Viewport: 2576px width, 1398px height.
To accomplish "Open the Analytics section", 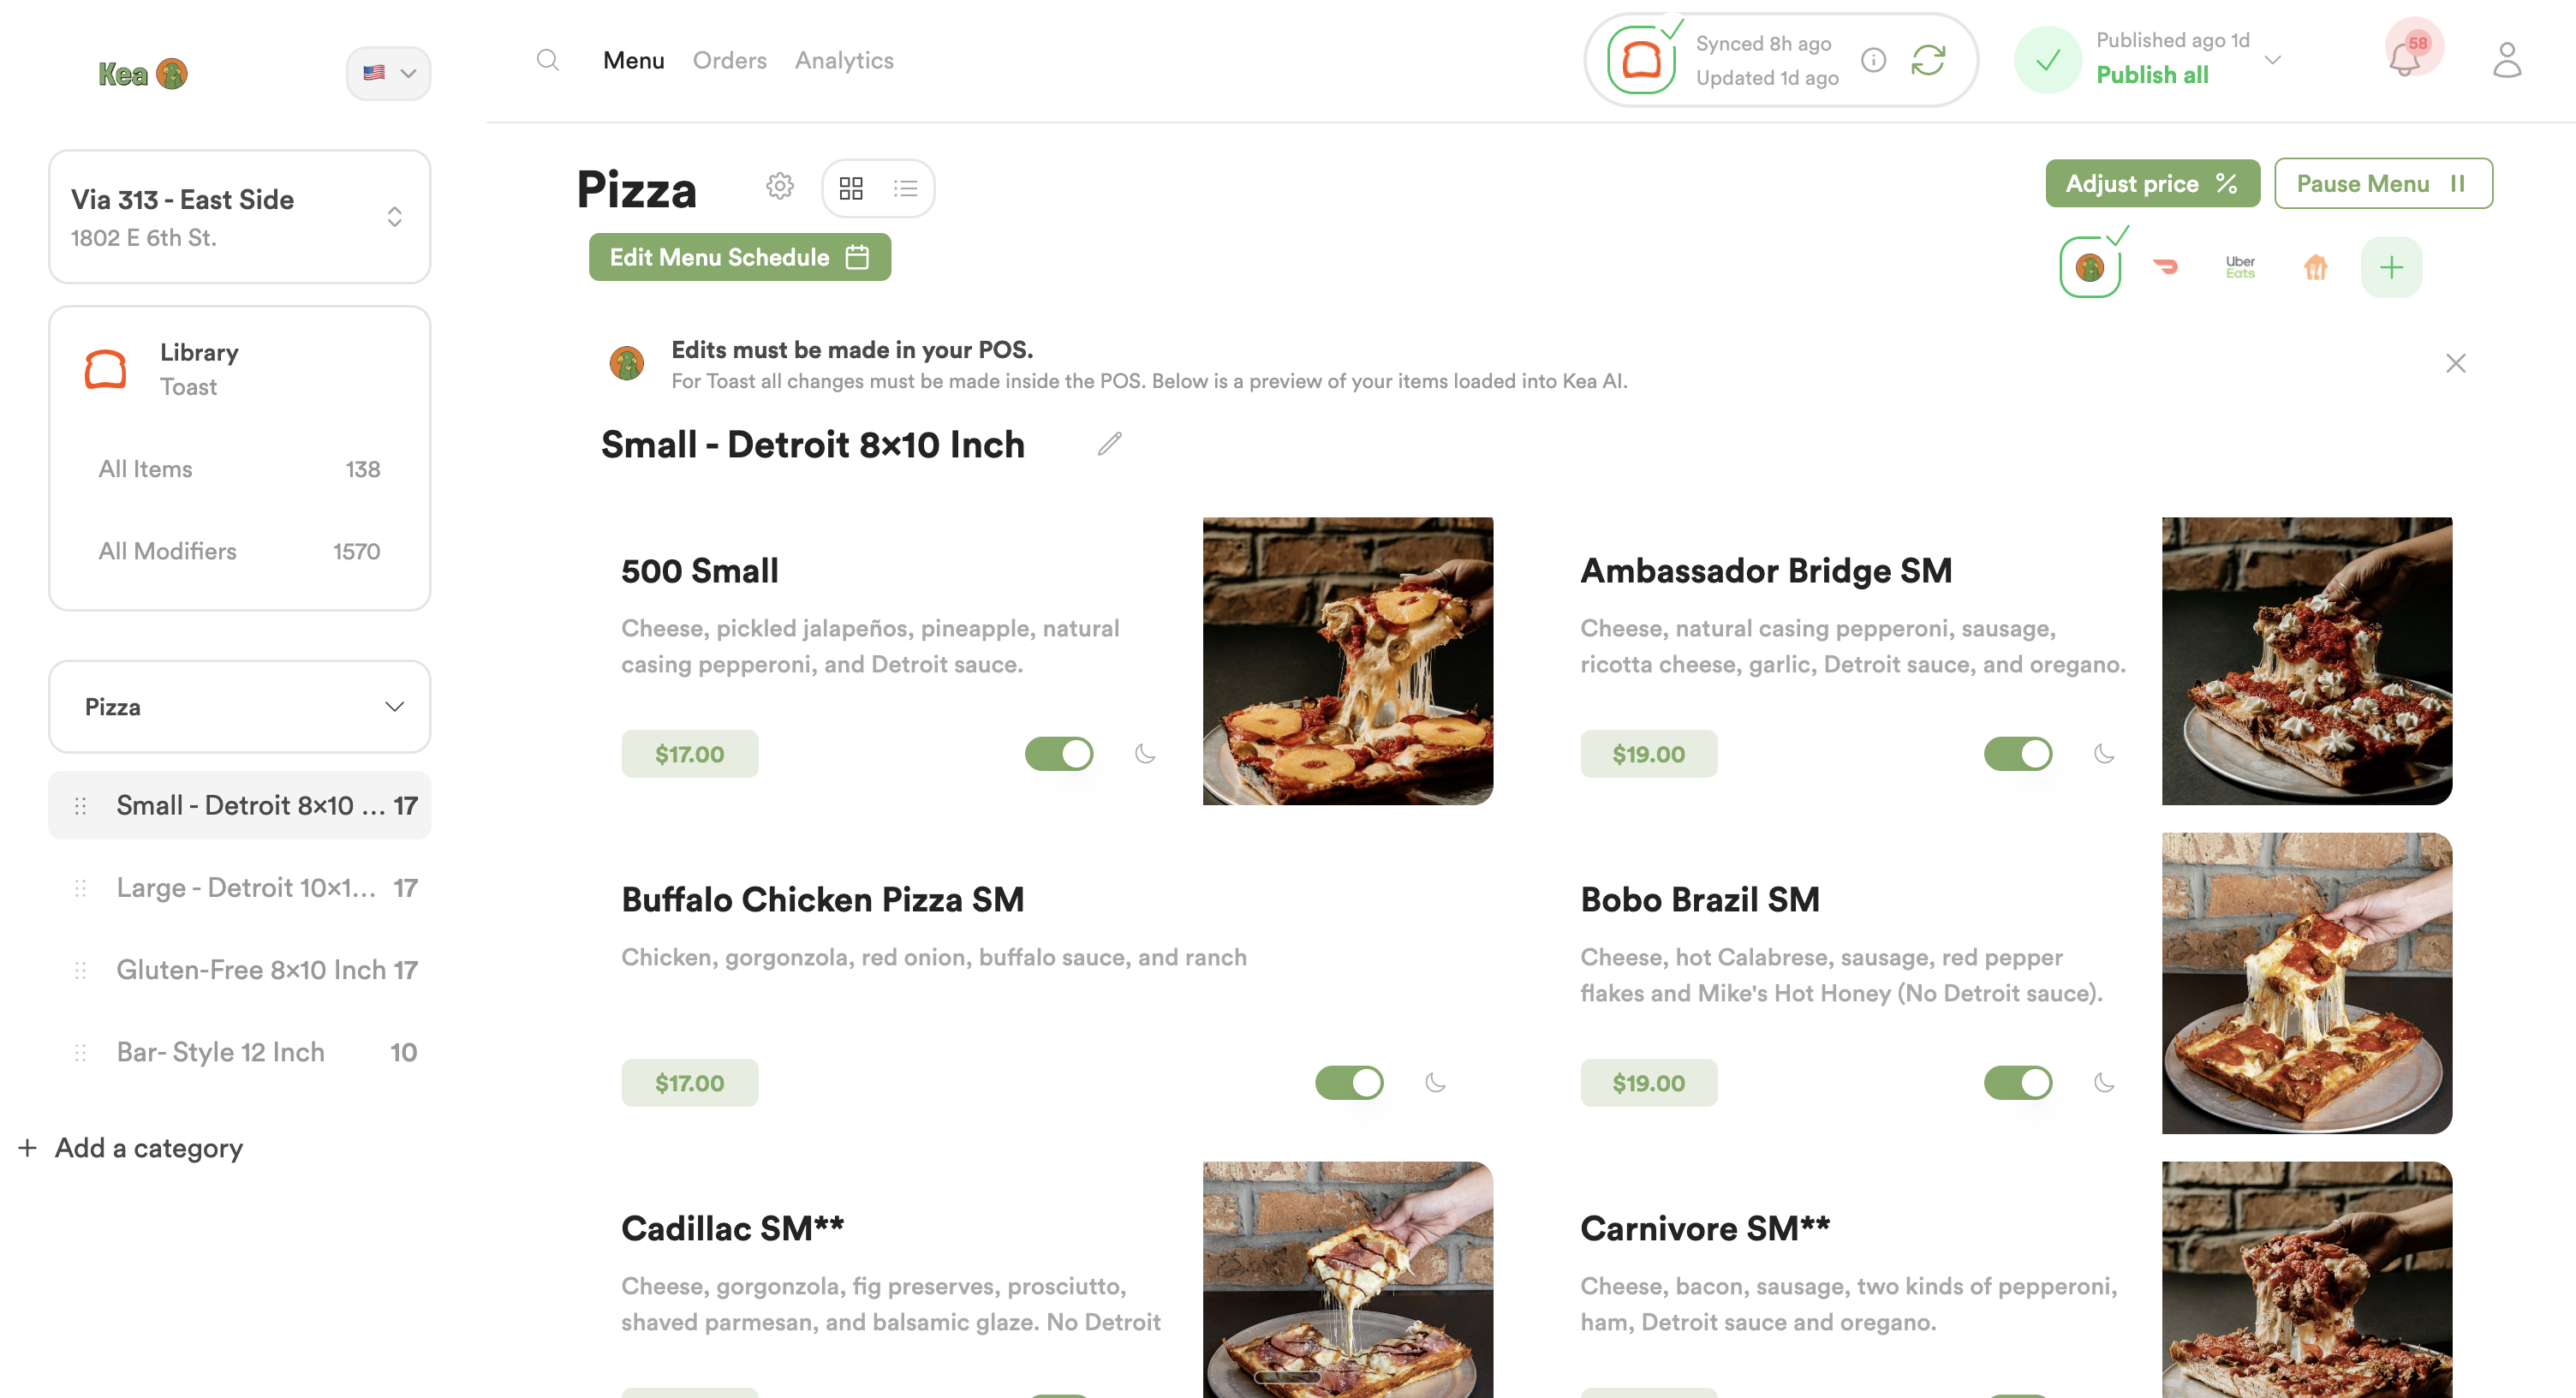I will coord(844,60).
